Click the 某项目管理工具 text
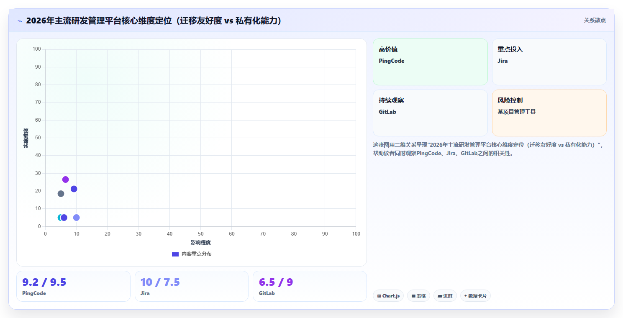 [517, 112]
